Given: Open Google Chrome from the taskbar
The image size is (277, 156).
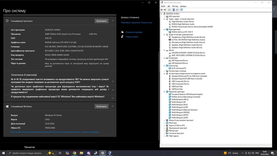Looking at the screenshot, I should [x=74, y=153].
